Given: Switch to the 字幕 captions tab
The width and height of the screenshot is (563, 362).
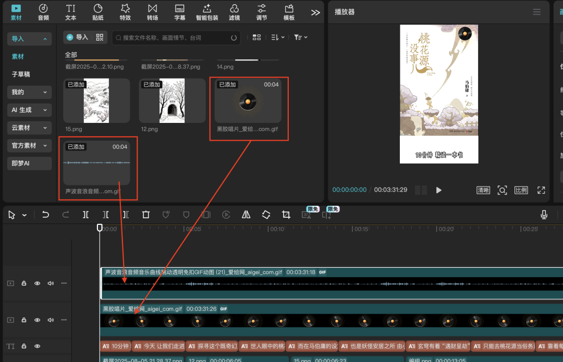Looking at the screenshot, I should pos(179,12).
